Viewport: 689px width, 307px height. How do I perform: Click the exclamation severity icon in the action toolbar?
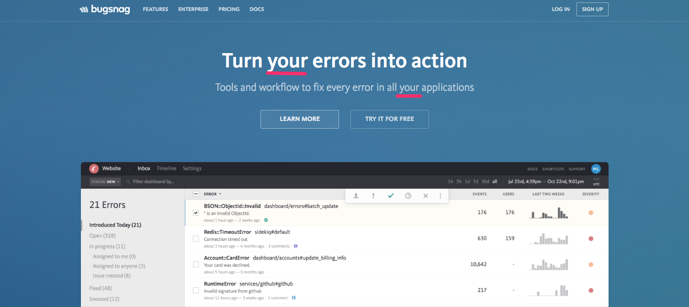pos(373,196)
